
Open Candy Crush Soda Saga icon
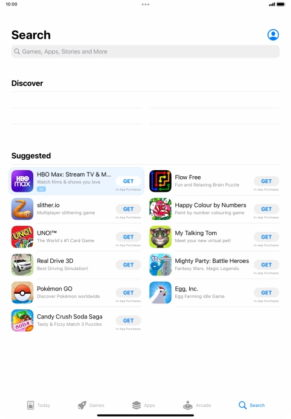tap(22, 320)
